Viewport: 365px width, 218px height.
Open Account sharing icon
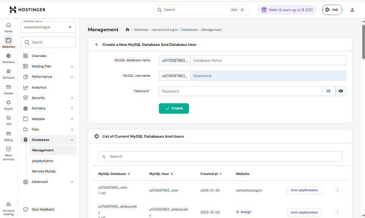coord(9,204)
